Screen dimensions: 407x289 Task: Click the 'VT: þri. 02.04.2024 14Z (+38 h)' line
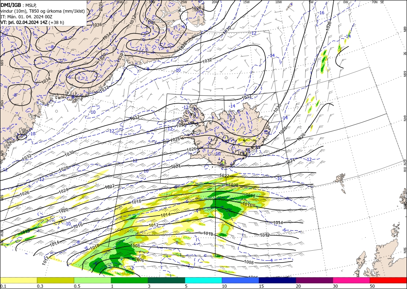pos(32,22)
